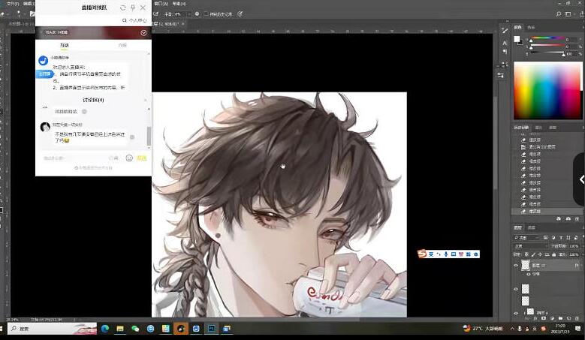585x340 pixels.
Task: Lock image pixels brush icon
Action: [x=533, y=254]
